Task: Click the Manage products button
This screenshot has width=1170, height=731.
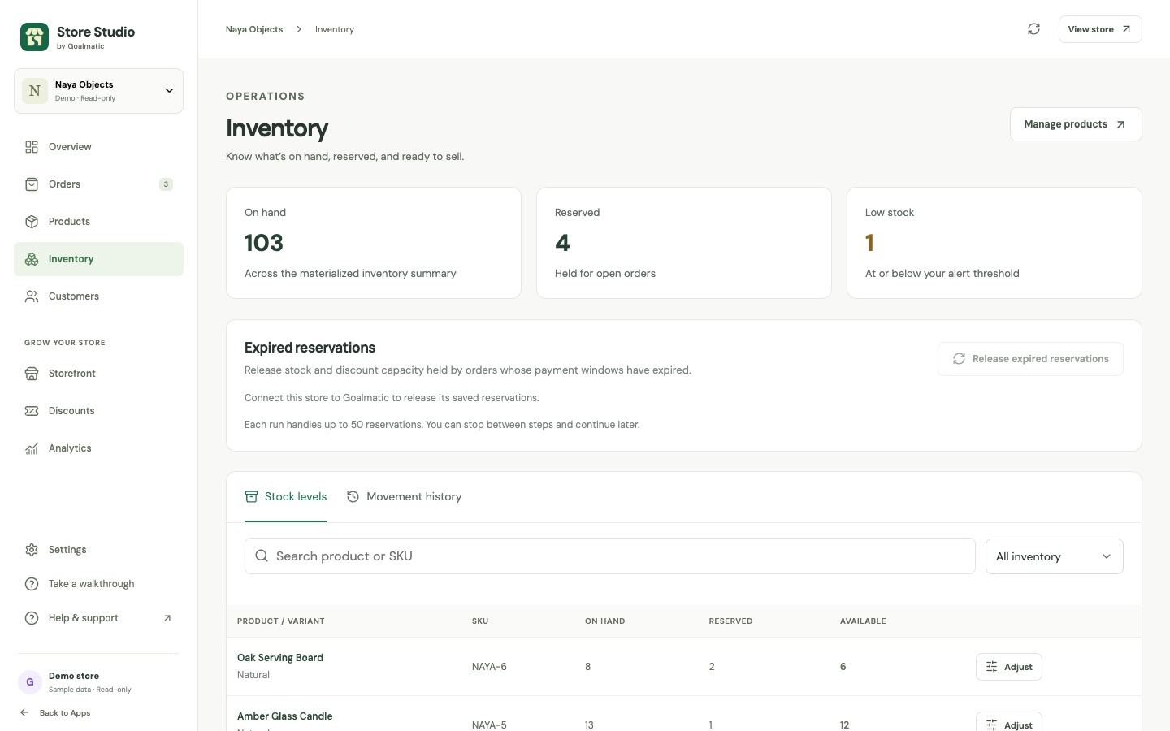Action: coord(1076,124)
